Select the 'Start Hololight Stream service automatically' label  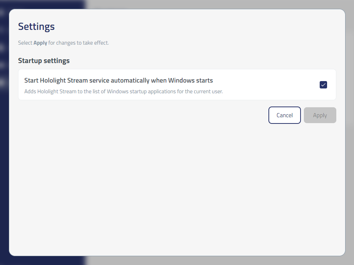118,81
